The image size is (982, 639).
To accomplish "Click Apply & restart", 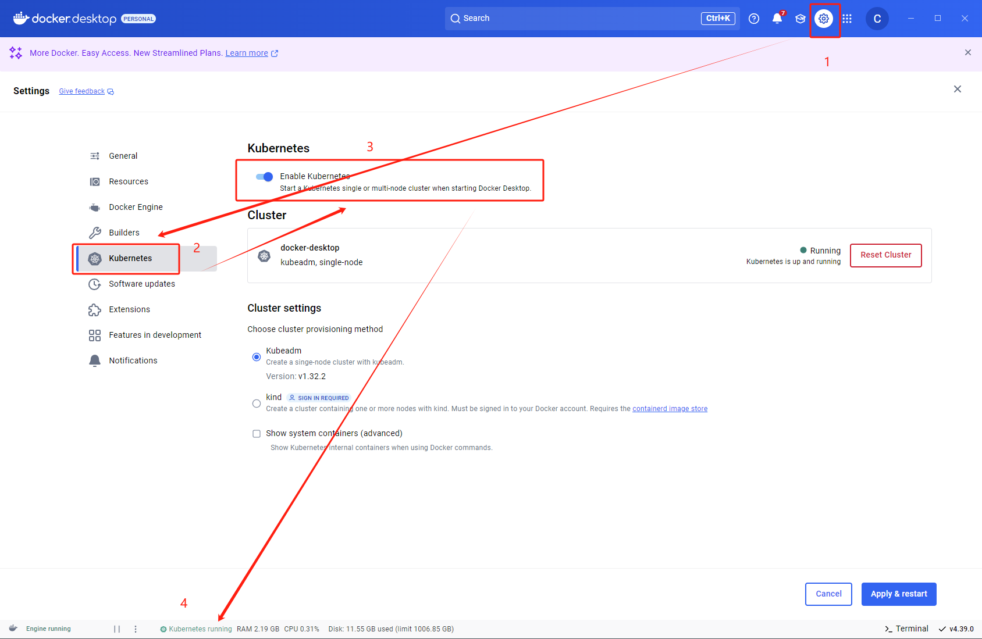I will point(899,594).
